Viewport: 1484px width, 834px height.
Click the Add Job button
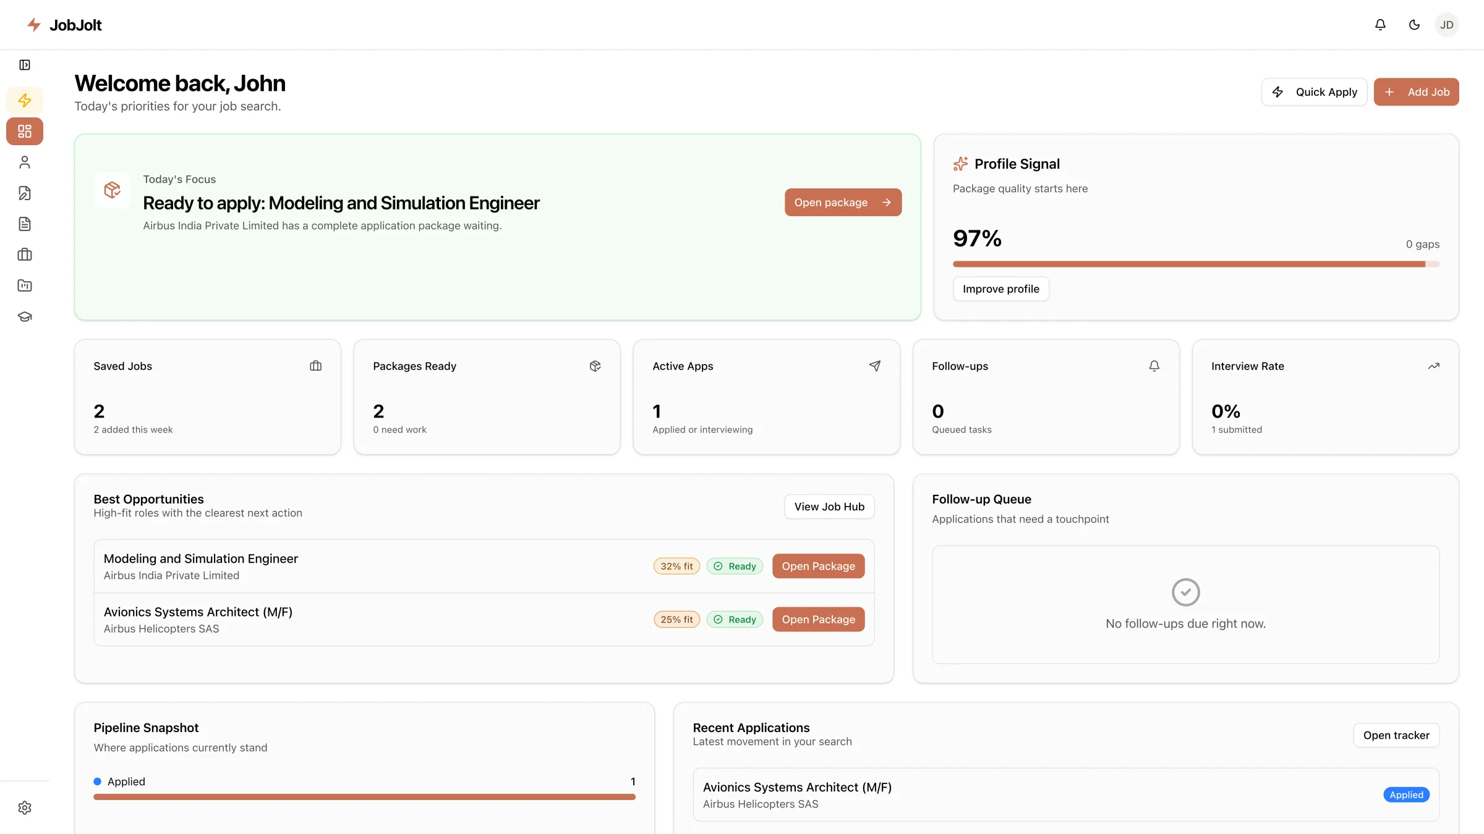tap(1416, 92)
